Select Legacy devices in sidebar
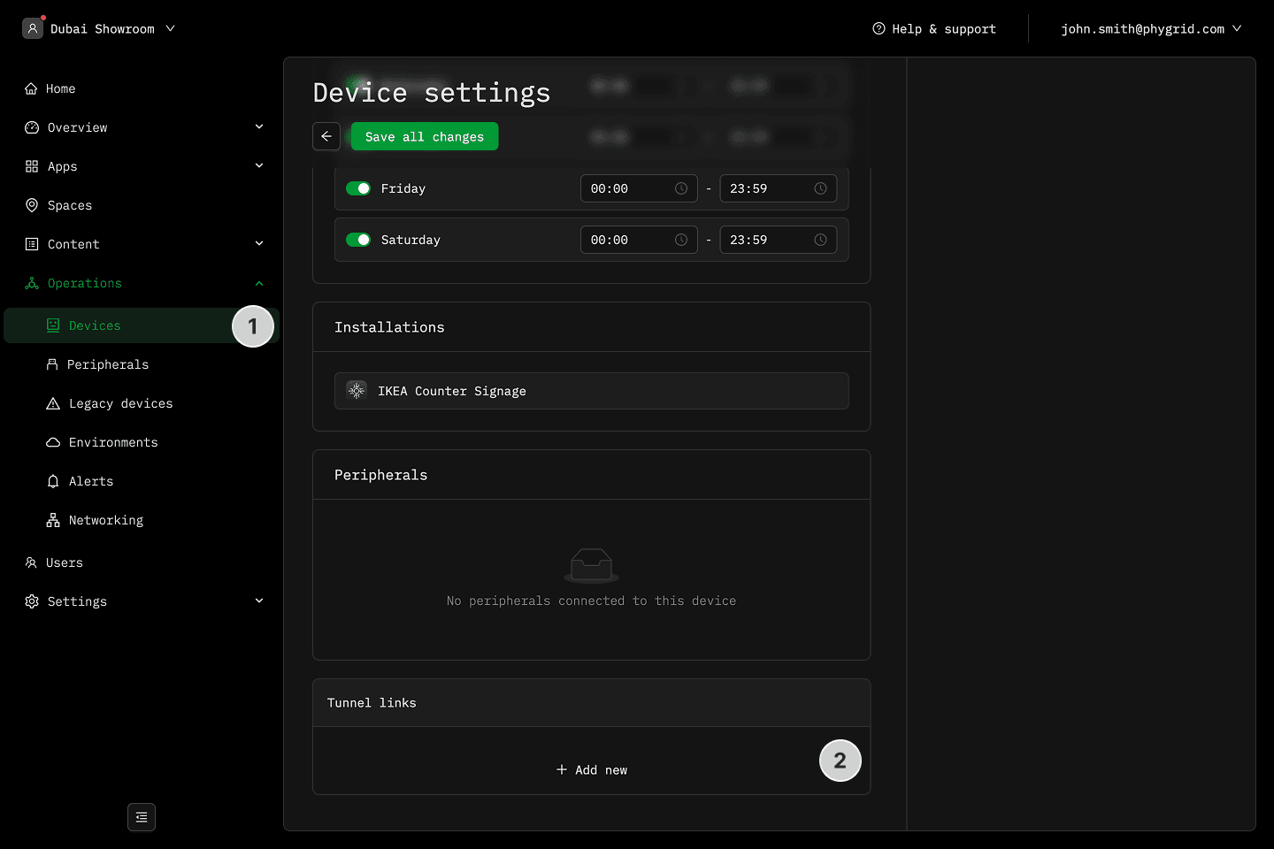The width and height of the screenshot is (1274, 849). tap(120, 403)
